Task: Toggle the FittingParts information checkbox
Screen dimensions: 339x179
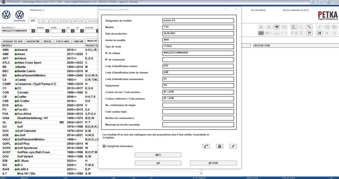Action: [x=104, y=146]
